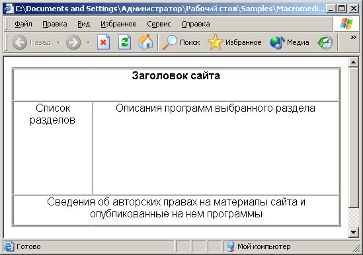
Task: Click the Internet Explorer title bar icon
Action: (9, 9)
